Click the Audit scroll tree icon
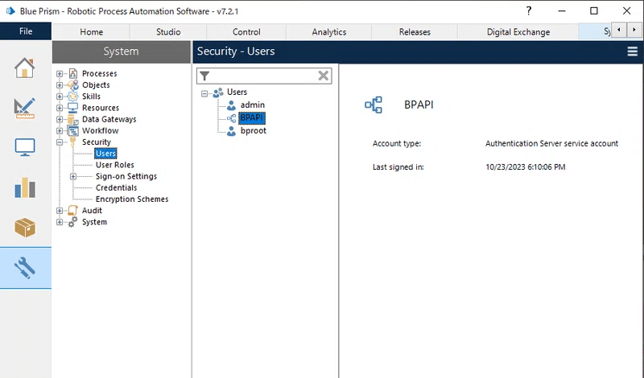The height and width of the screenshot is (378, 644). click(x=73, y=211)
